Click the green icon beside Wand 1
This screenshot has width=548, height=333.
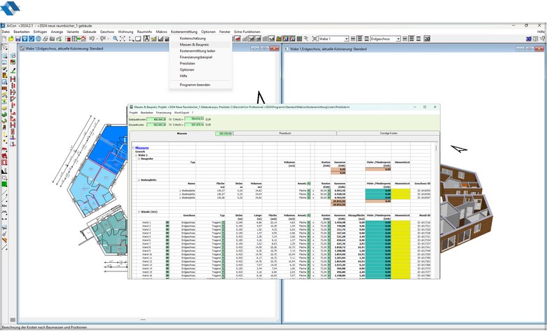click(x=167, y=222)
